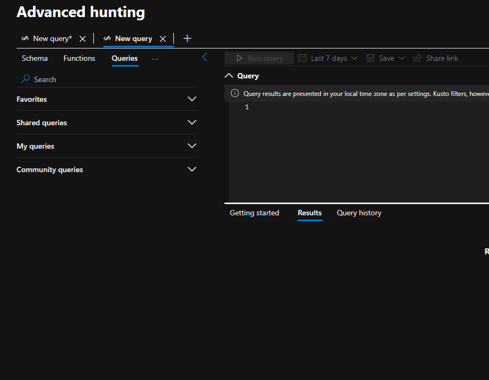This screenshot has height=380, width=489.
Task: Switch to the Schema tab
Action: pyautogui.click(x=34, y=58)
